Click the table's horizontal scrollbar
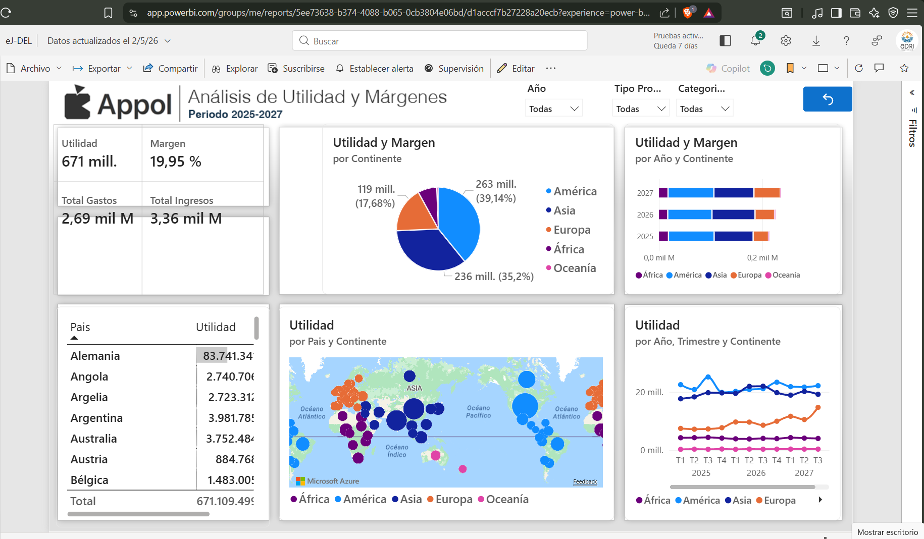The height and width of the screenshot is (539, 924). coord(138,514)
